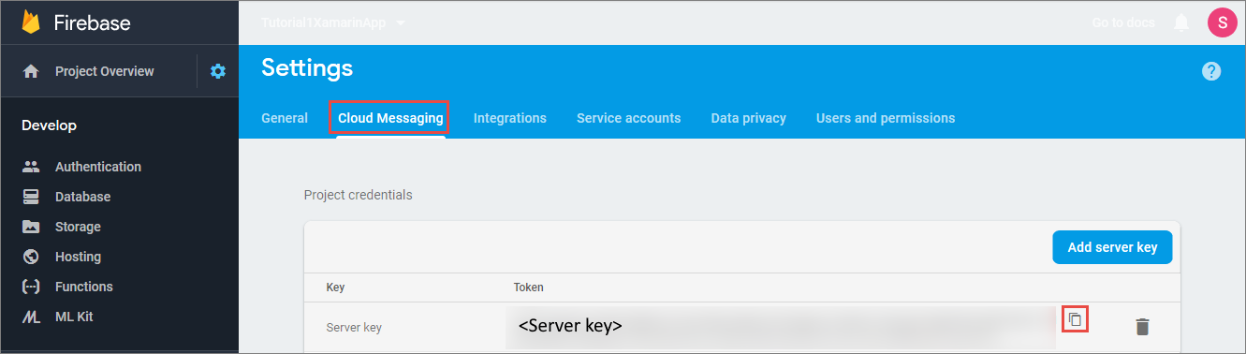Switch to the Data privacy tab

click(x=749, y=118)
